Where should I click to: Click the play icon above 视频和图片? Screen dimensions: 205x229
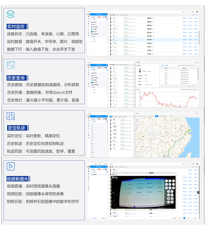[11, 166]
